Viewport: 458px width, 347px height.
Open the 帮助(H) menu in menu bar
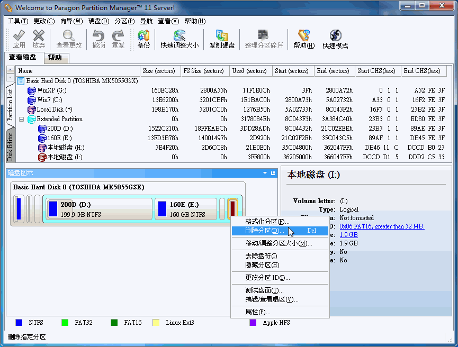(195, 21)
